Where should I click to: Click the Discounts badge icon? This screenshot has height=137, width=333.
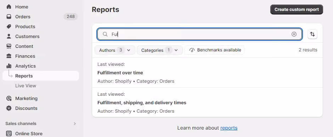pos(9,108)
